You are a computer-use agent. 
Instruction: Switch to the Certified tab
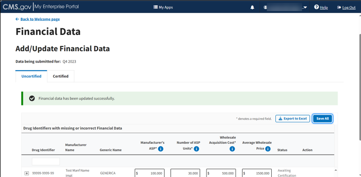[x=61, y=76]
